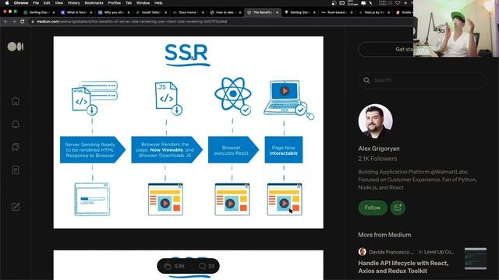The height and width of the screenshot is (280, 499).
Task: Open the Help menu
Action: coord(158,3)
